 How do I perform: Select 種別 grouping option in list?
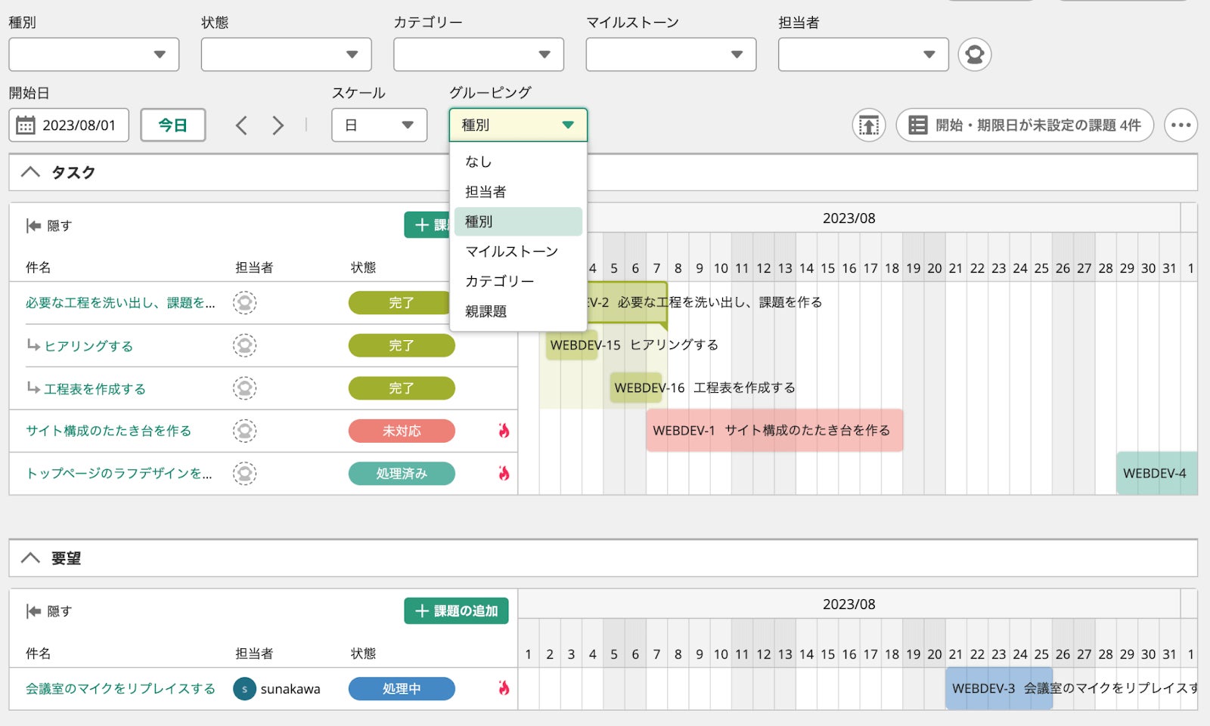point(518,221)
